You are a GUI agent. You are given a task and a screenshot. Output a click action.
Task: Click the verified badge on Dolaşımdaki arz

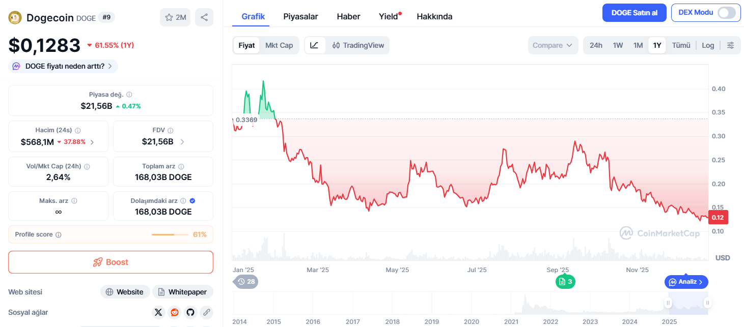click(x=192, y=201)
